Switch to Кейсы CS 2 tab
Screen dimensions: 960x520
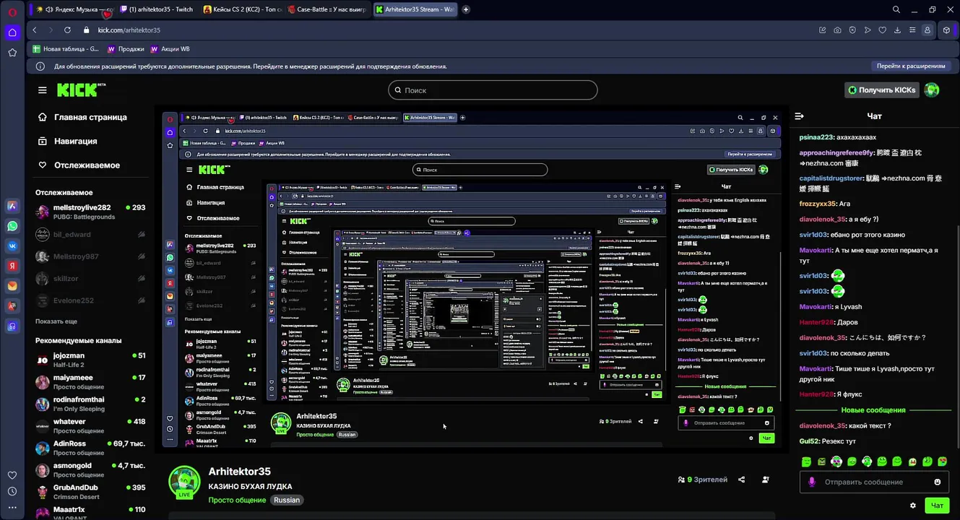[241, 9]
